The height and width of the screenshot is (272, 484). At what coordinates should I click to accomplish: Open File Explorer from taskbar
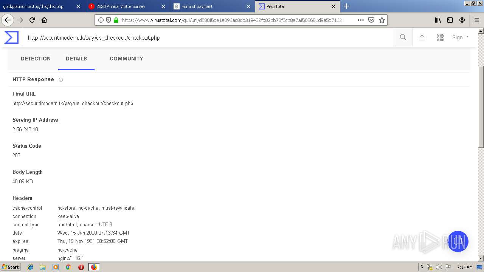click(x=43, y=267)
